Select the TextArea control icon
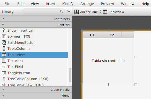Viewport: 151px width, 99px height. (x=4, y=61)
